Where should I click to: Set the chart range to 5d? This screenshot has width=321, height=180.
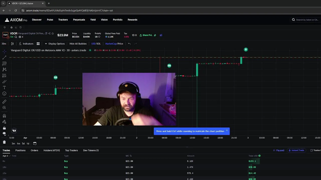tap(23, 143)
